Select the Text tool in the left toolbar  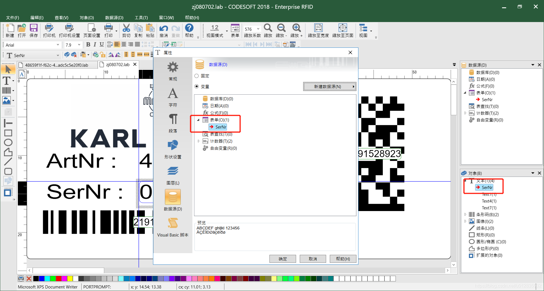(x=7, y=81)
